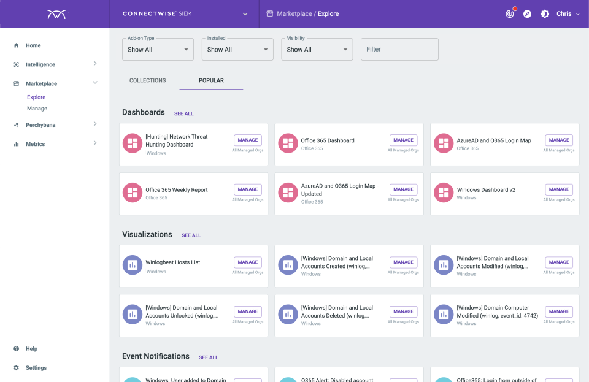
Task: Open the Intelligence section icon
Action: (15, 64)
